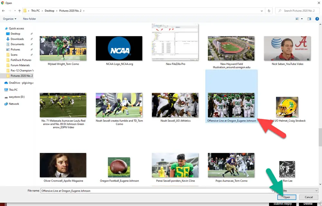This screenshot has height=206, width=322.
Task: Select Network in the sidebar
Action: [14, 104]
